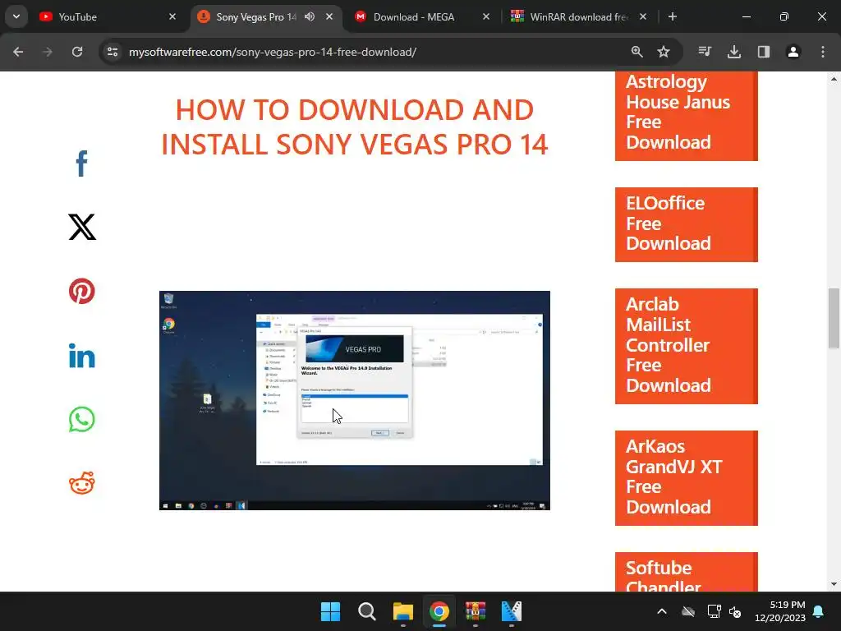Click the forward navigation arrow
The width and height of the screenshot is (841, 631).
[x=48, y=52]
